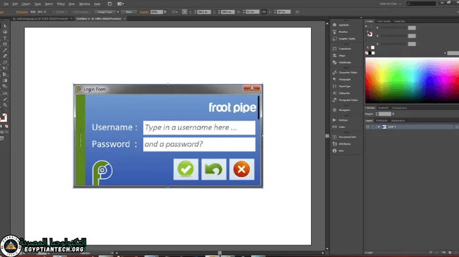Open the OpenType panel
The width and height of the screenshot is (459, 257).
coord(345,87)
